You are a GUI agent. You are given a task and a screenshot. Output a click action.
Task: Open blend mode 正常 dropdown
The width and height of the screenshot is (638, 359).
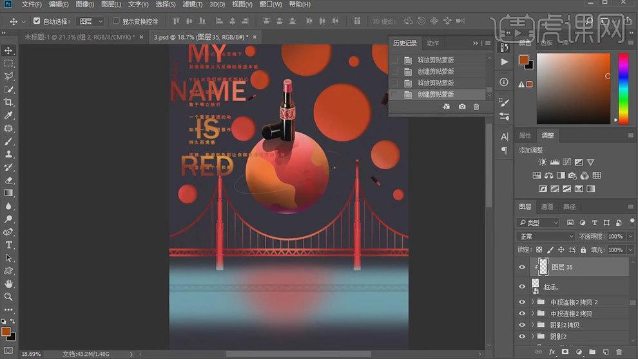(546, 236)
